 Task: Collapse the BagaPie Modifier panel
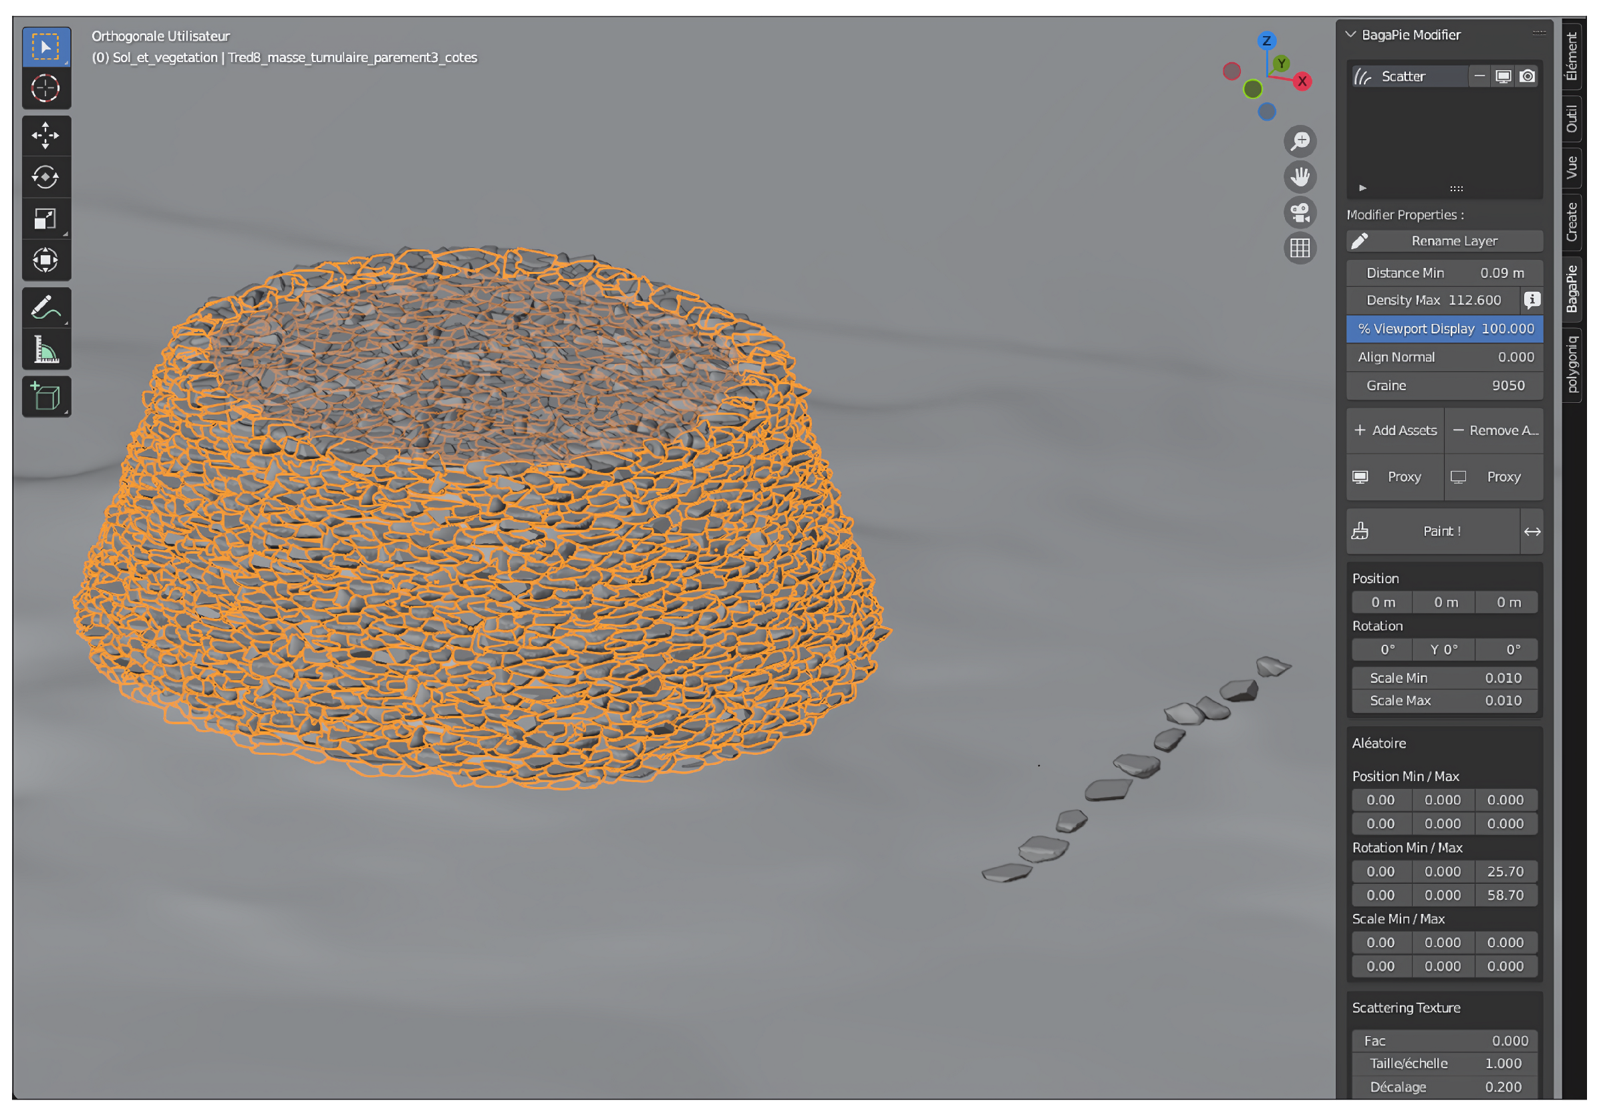(x=1350, y=35)
